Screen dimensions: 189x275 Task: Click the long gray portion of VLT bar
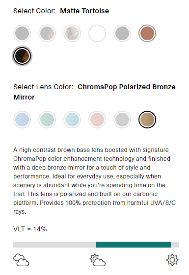[54, 245]
